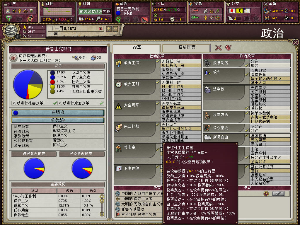The image size is (300, 225).
Task: Click the 自强派 ruling party button
Action: point(58,112)
